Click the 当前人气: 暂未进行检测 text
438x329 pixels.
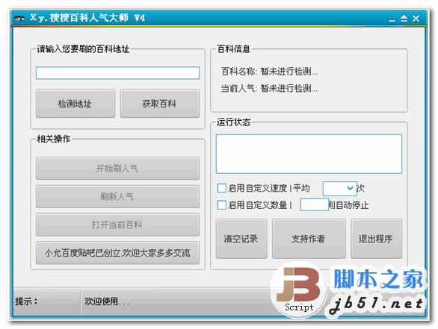coord(269,89)
